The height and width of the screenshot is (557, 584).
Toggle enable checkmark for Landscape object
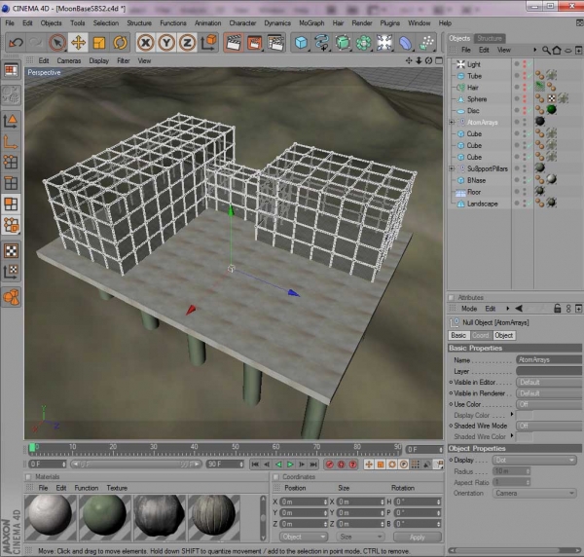click(x=529, y=204)
